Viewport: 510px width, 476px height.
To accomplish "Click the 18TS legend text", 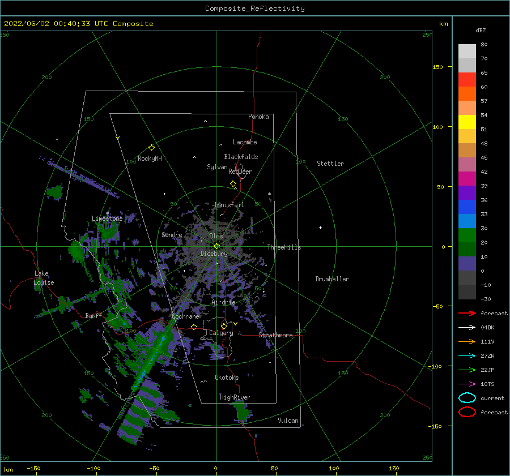I will [x=487, y=384].
